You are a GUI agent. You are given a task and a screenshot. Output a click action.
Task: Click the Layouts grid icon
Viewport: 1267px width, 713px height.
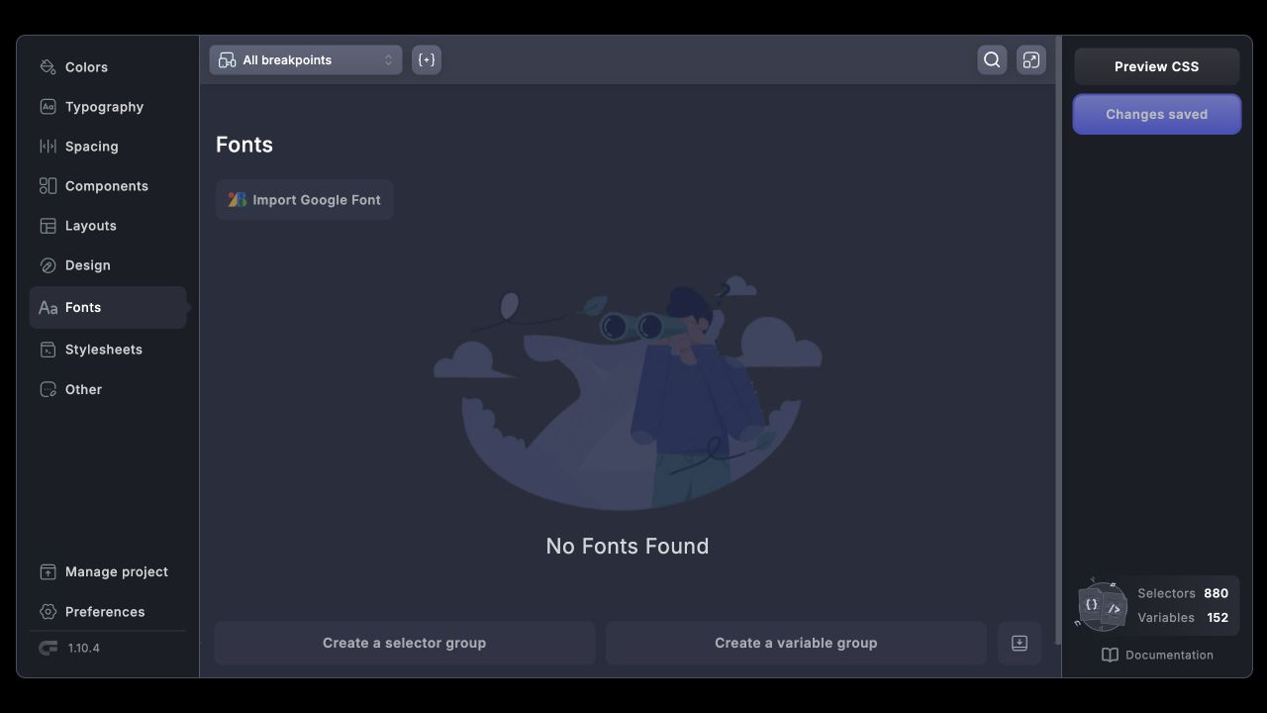(x=48, y=226)
